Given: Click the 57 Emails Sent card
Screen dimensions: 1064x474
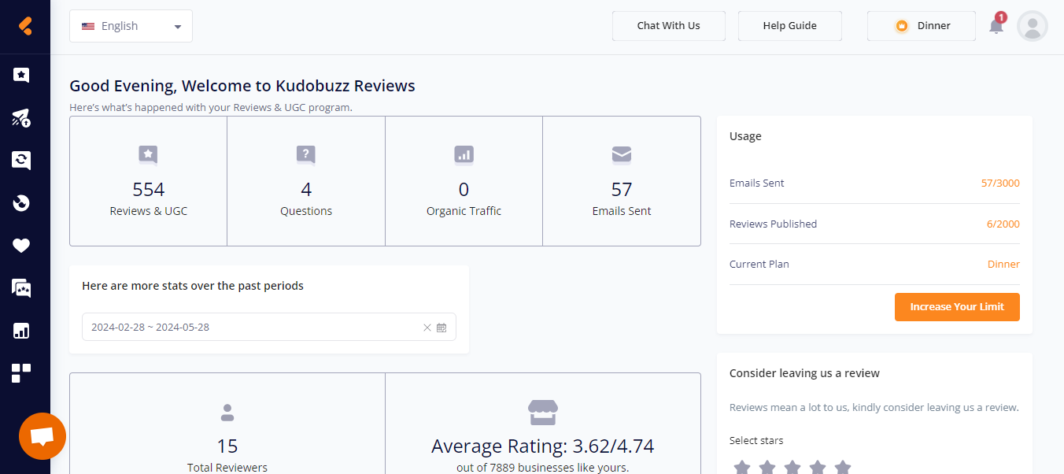Looking at the screenshot, I should (x=622, y=181).
